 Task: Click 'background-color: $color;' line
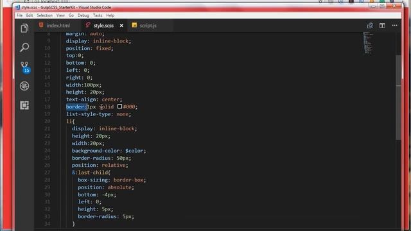tap(109, 151)
